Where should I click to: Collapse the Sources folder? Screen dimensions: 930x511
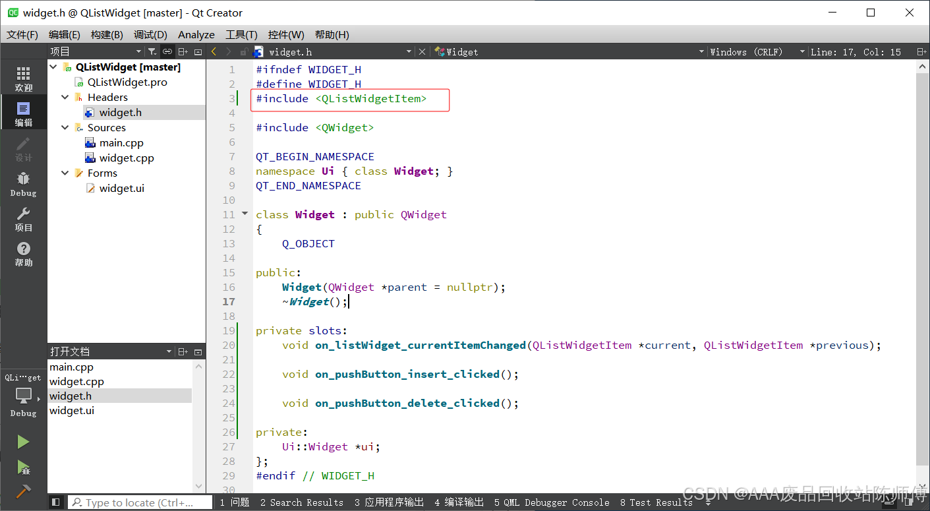[x=65, y=127]
